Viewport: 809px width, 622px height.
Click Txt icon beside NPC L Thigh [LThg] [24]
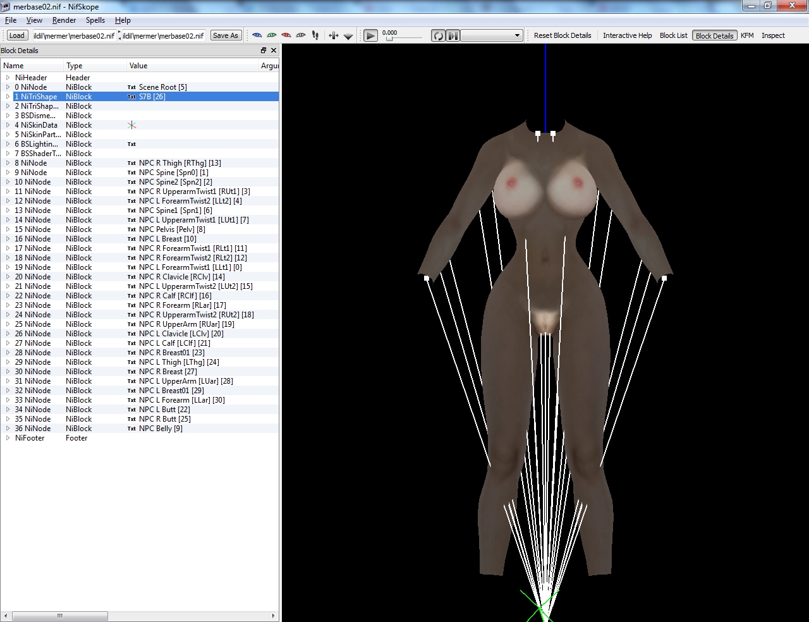131,362
